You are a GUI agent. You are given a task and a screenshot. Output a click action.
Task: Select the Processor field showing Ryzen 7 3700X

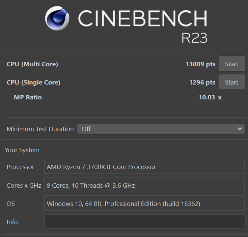[x=144, y=166]
